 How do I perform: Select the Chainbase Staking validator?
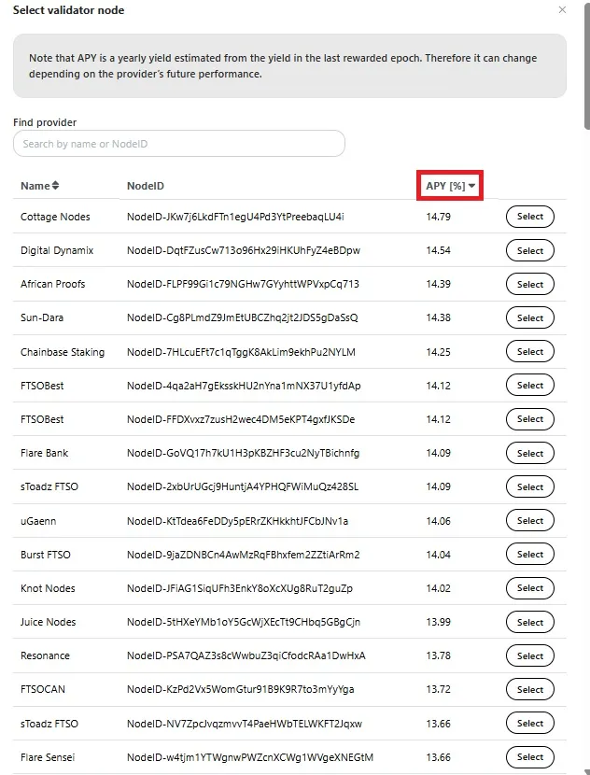pos(529,351)
